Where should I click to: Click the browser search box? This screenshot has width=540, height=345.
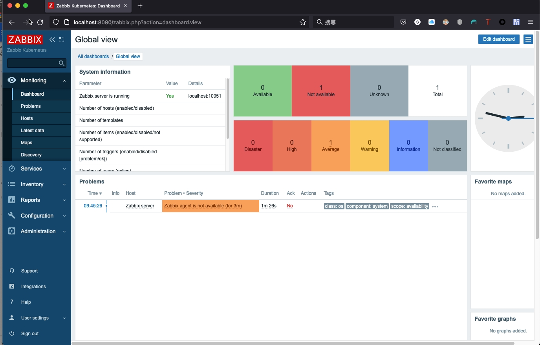[353, 22]
